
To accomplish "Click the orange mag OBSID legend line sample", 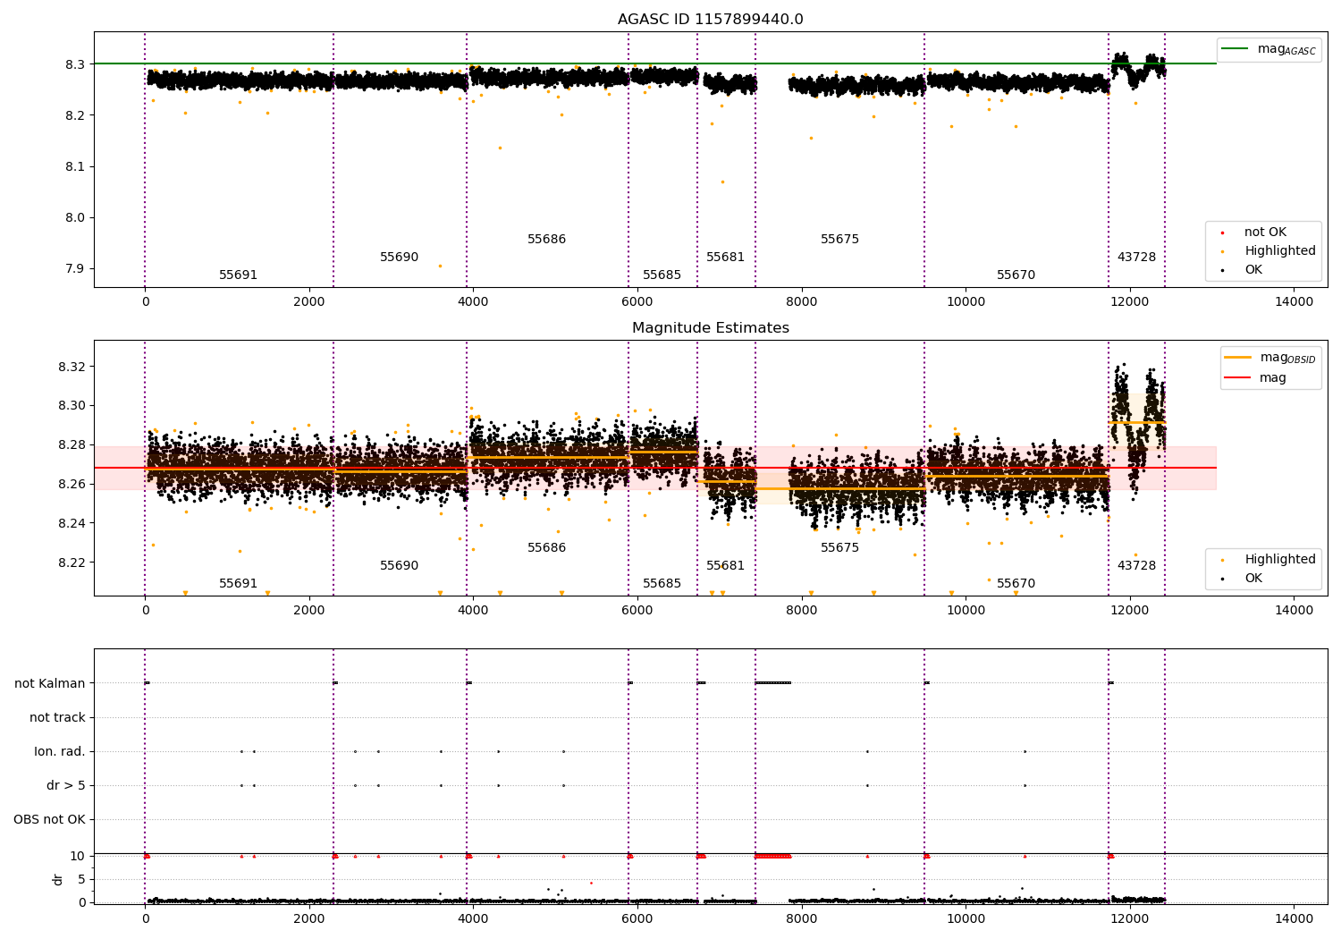I will coord(1237,358).
